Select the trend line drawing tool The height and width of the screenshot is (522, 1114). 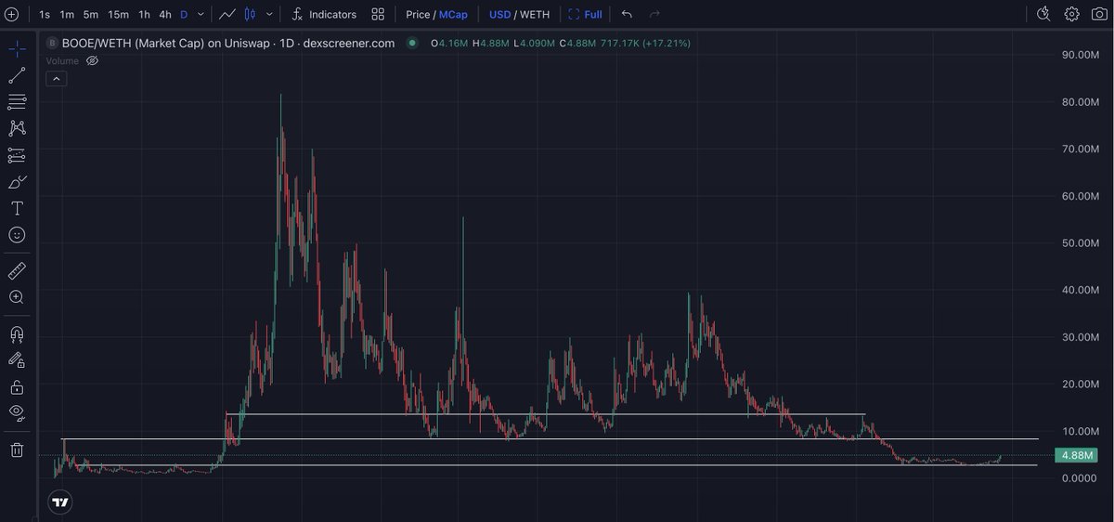pos(17,76)
